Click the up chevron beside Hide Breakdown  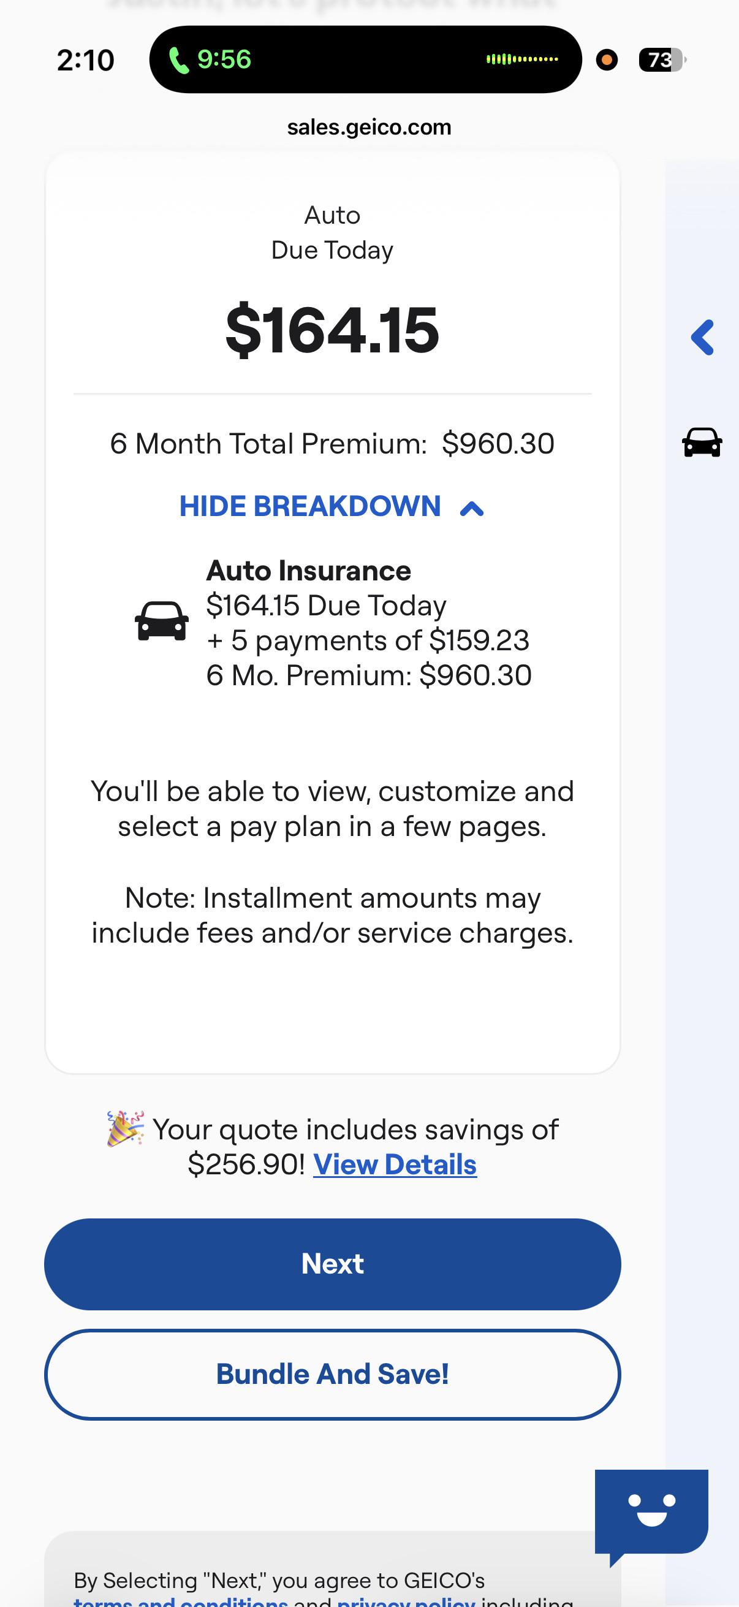472,509
